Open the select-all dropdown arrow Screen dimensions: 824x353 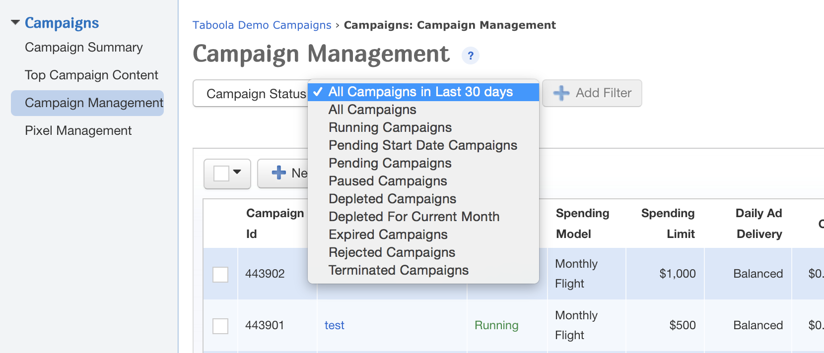pos(237,172)
